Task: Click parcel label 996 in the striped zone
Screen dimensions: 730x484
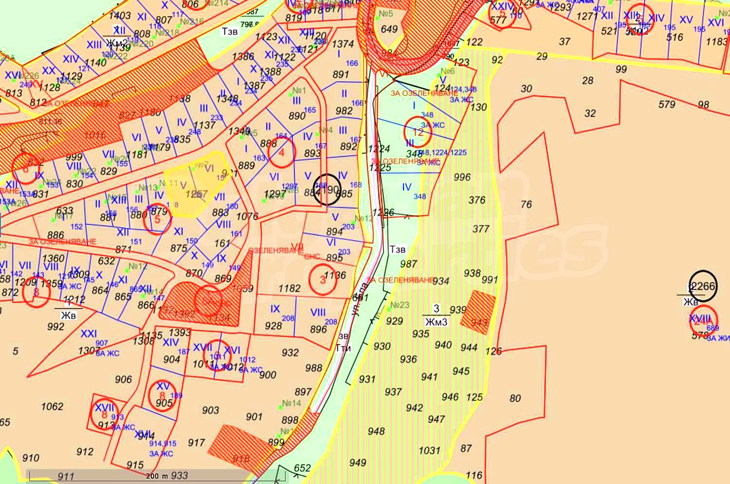Action: 462,177
